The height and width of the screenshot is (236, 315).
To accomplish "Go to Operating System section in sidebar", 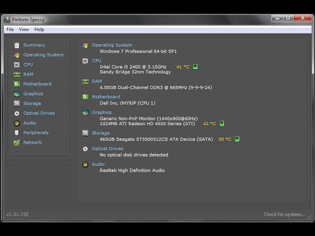I will pyautogui.click(x=43, y=55).
